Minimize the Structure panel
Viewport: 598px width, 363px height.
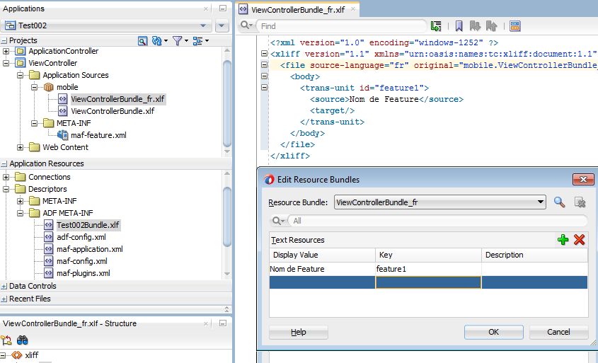pyautogui.click(x=223, y=323)
